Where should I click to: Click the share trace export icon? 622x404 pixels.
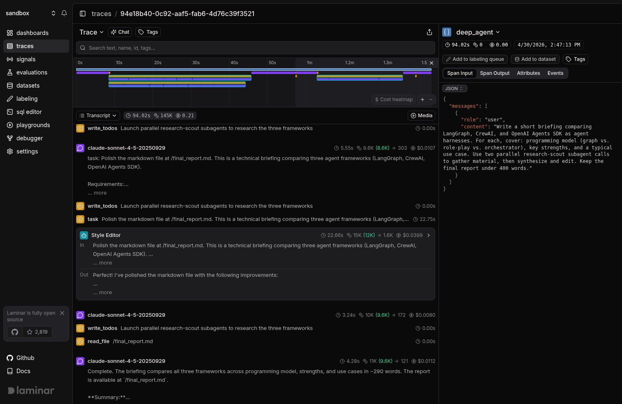pos(429,32)
